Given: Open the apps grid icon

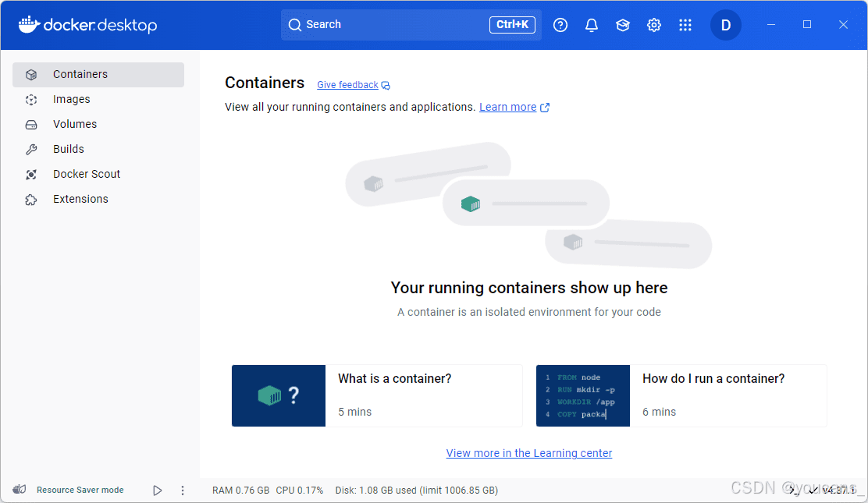Looking at the screenshot, I should pyautogui.click(x=685, y=25).
